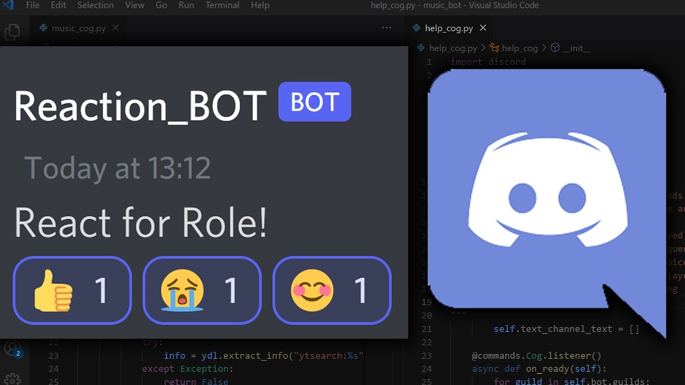Click the return False line
Viewport: 685px width, 385px height.
[196, 381]
